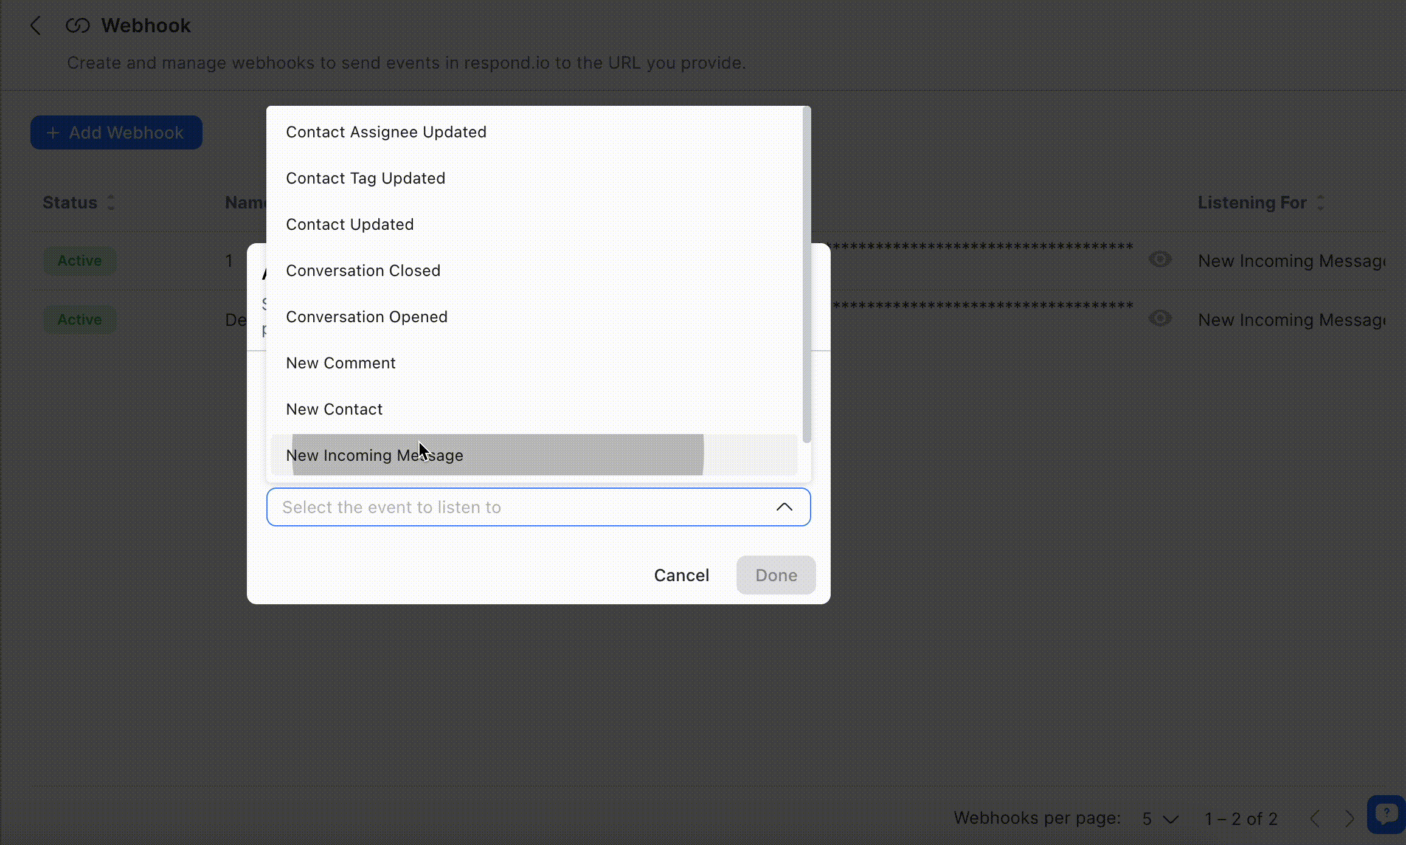This screenshot has width=1406, height=845.
Task: Click the back arrow icon
Action: [35, 26]
